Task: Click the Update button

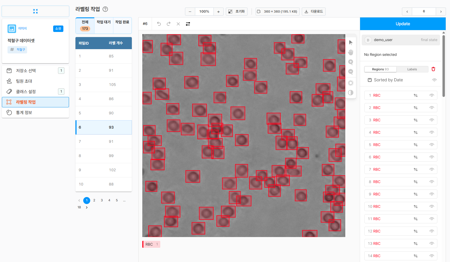Action: [x=402, y=24]
